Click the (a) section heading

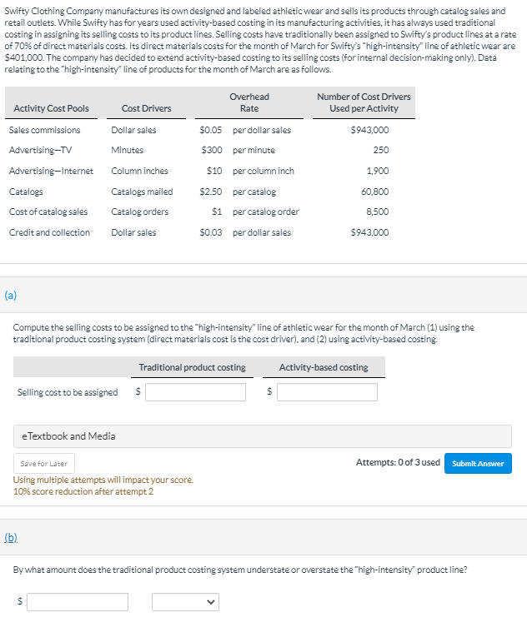click(10, 295)
